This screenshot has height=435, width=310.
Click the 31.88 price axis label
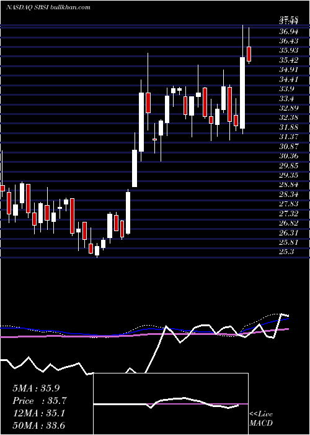[x=288, y=127]
